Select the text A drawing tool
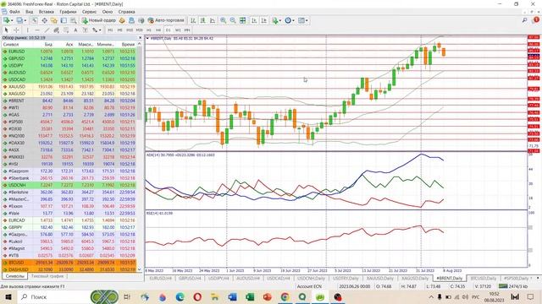Screen dimensions: 542x304 point(75,30)
